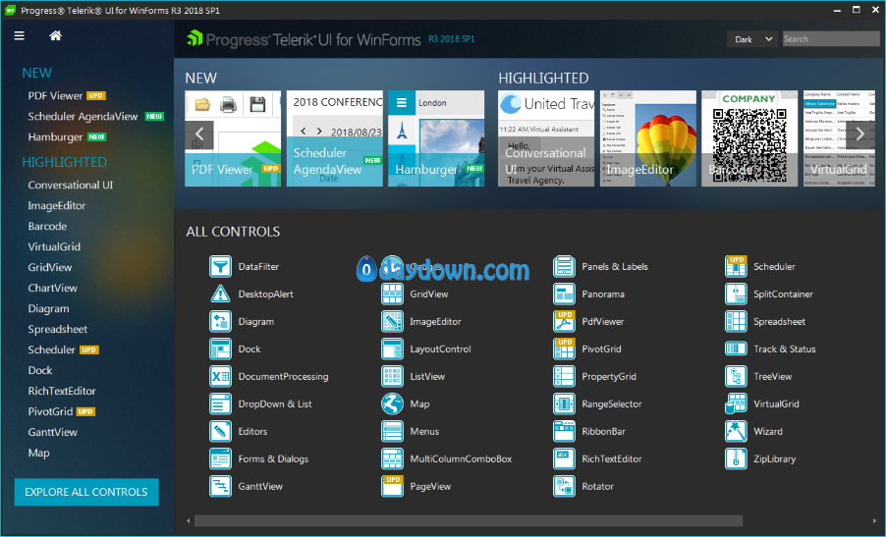Open the PdfViewer icon
The width and height of the screenshot is (886, 537).
click(564, 321)
